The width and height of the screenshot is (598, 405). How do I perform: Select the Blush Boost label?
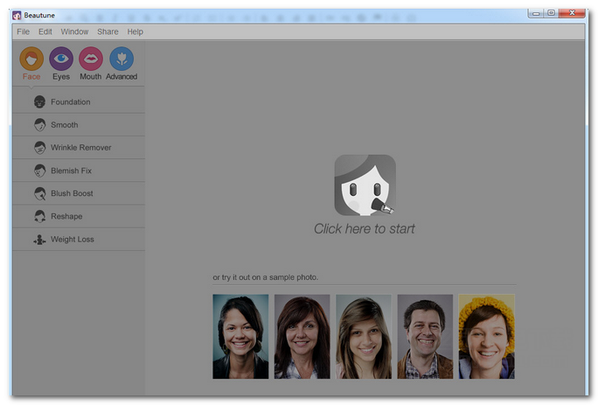(72, 193)
